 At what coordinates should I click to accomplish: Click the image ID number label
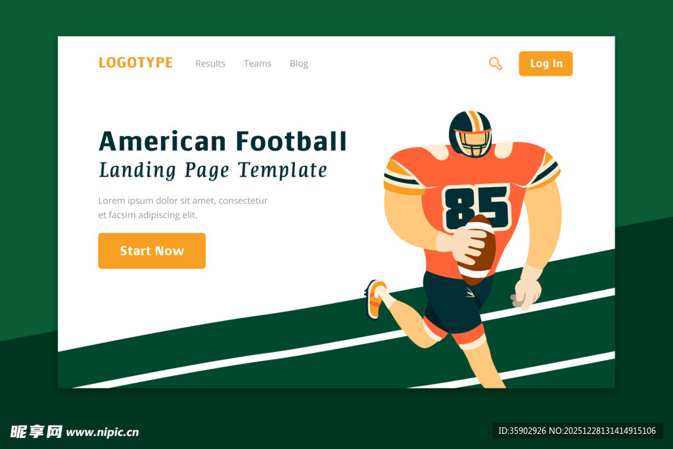coord(577,431)
